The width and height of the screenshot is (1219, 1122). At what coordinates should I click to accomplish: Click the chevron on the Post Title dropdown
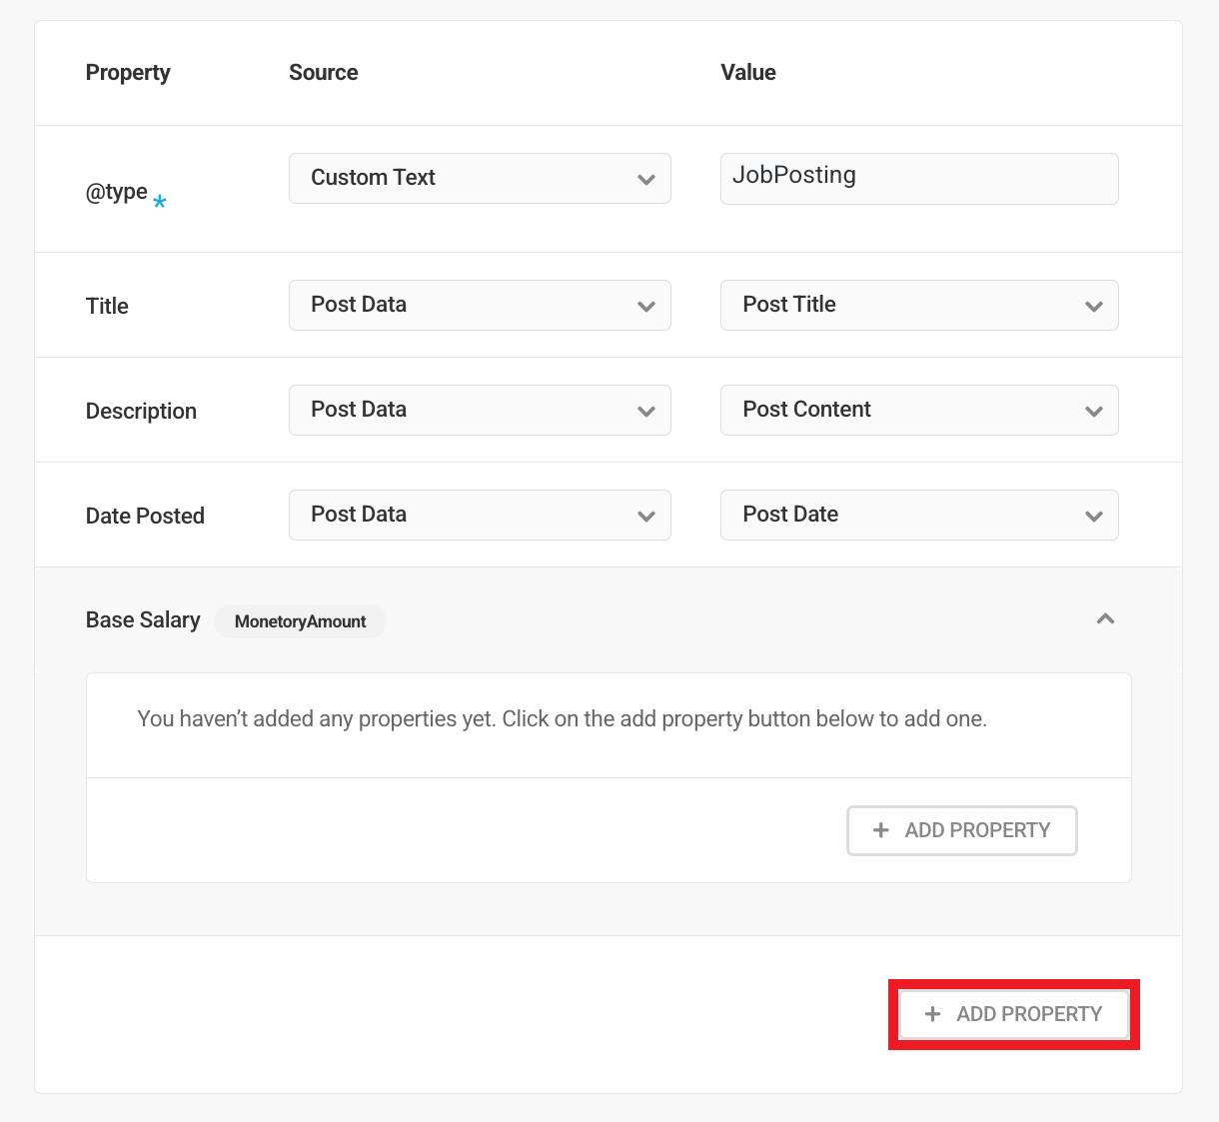[x=1094, y=305]
